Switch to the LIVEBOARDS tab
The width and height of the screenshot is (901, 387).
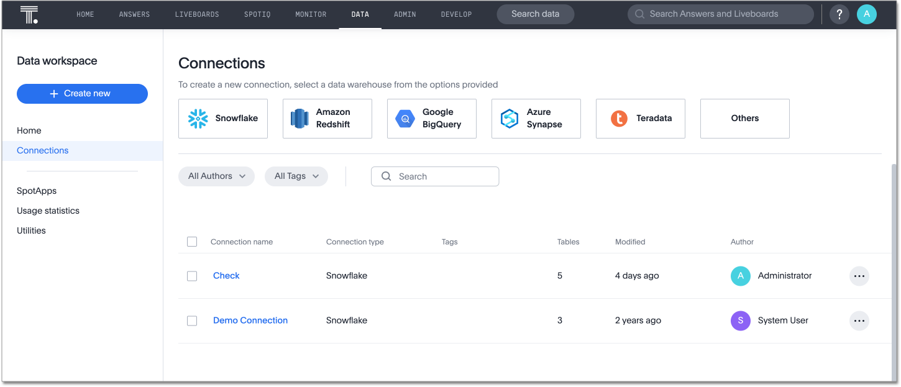(197, 14)
